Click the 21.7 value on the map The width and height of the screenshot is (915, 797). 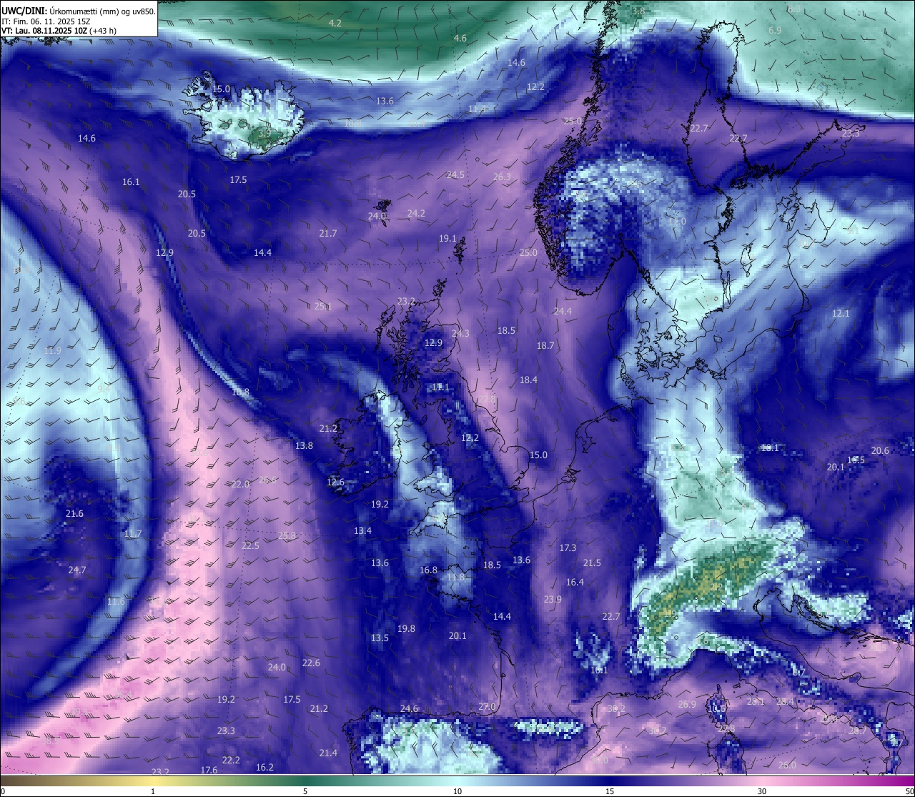tap(328, 234)
